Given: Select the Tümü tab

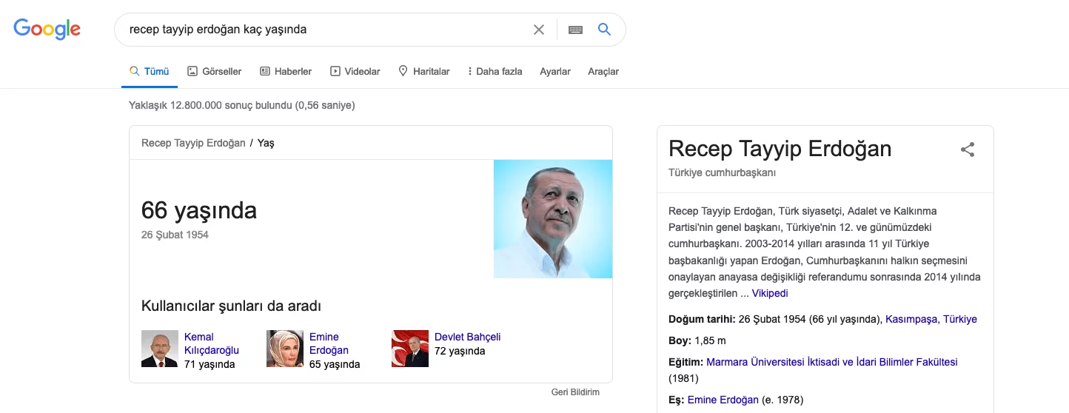Looking at the screenshot, I should coord(150,72).
